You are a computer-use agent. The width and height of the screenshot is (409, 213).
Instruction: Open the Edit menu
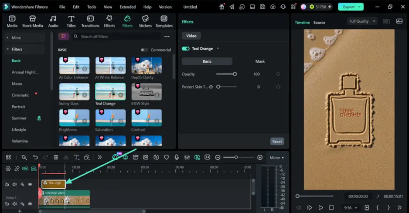[76, 7]
